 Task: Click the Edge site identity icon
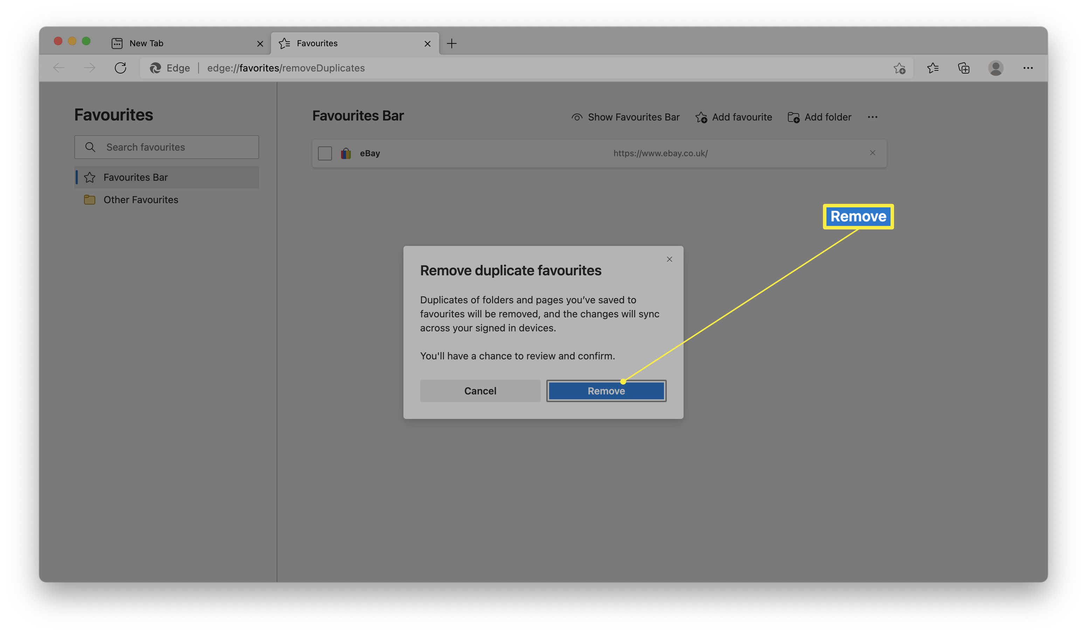coord(155,68)
